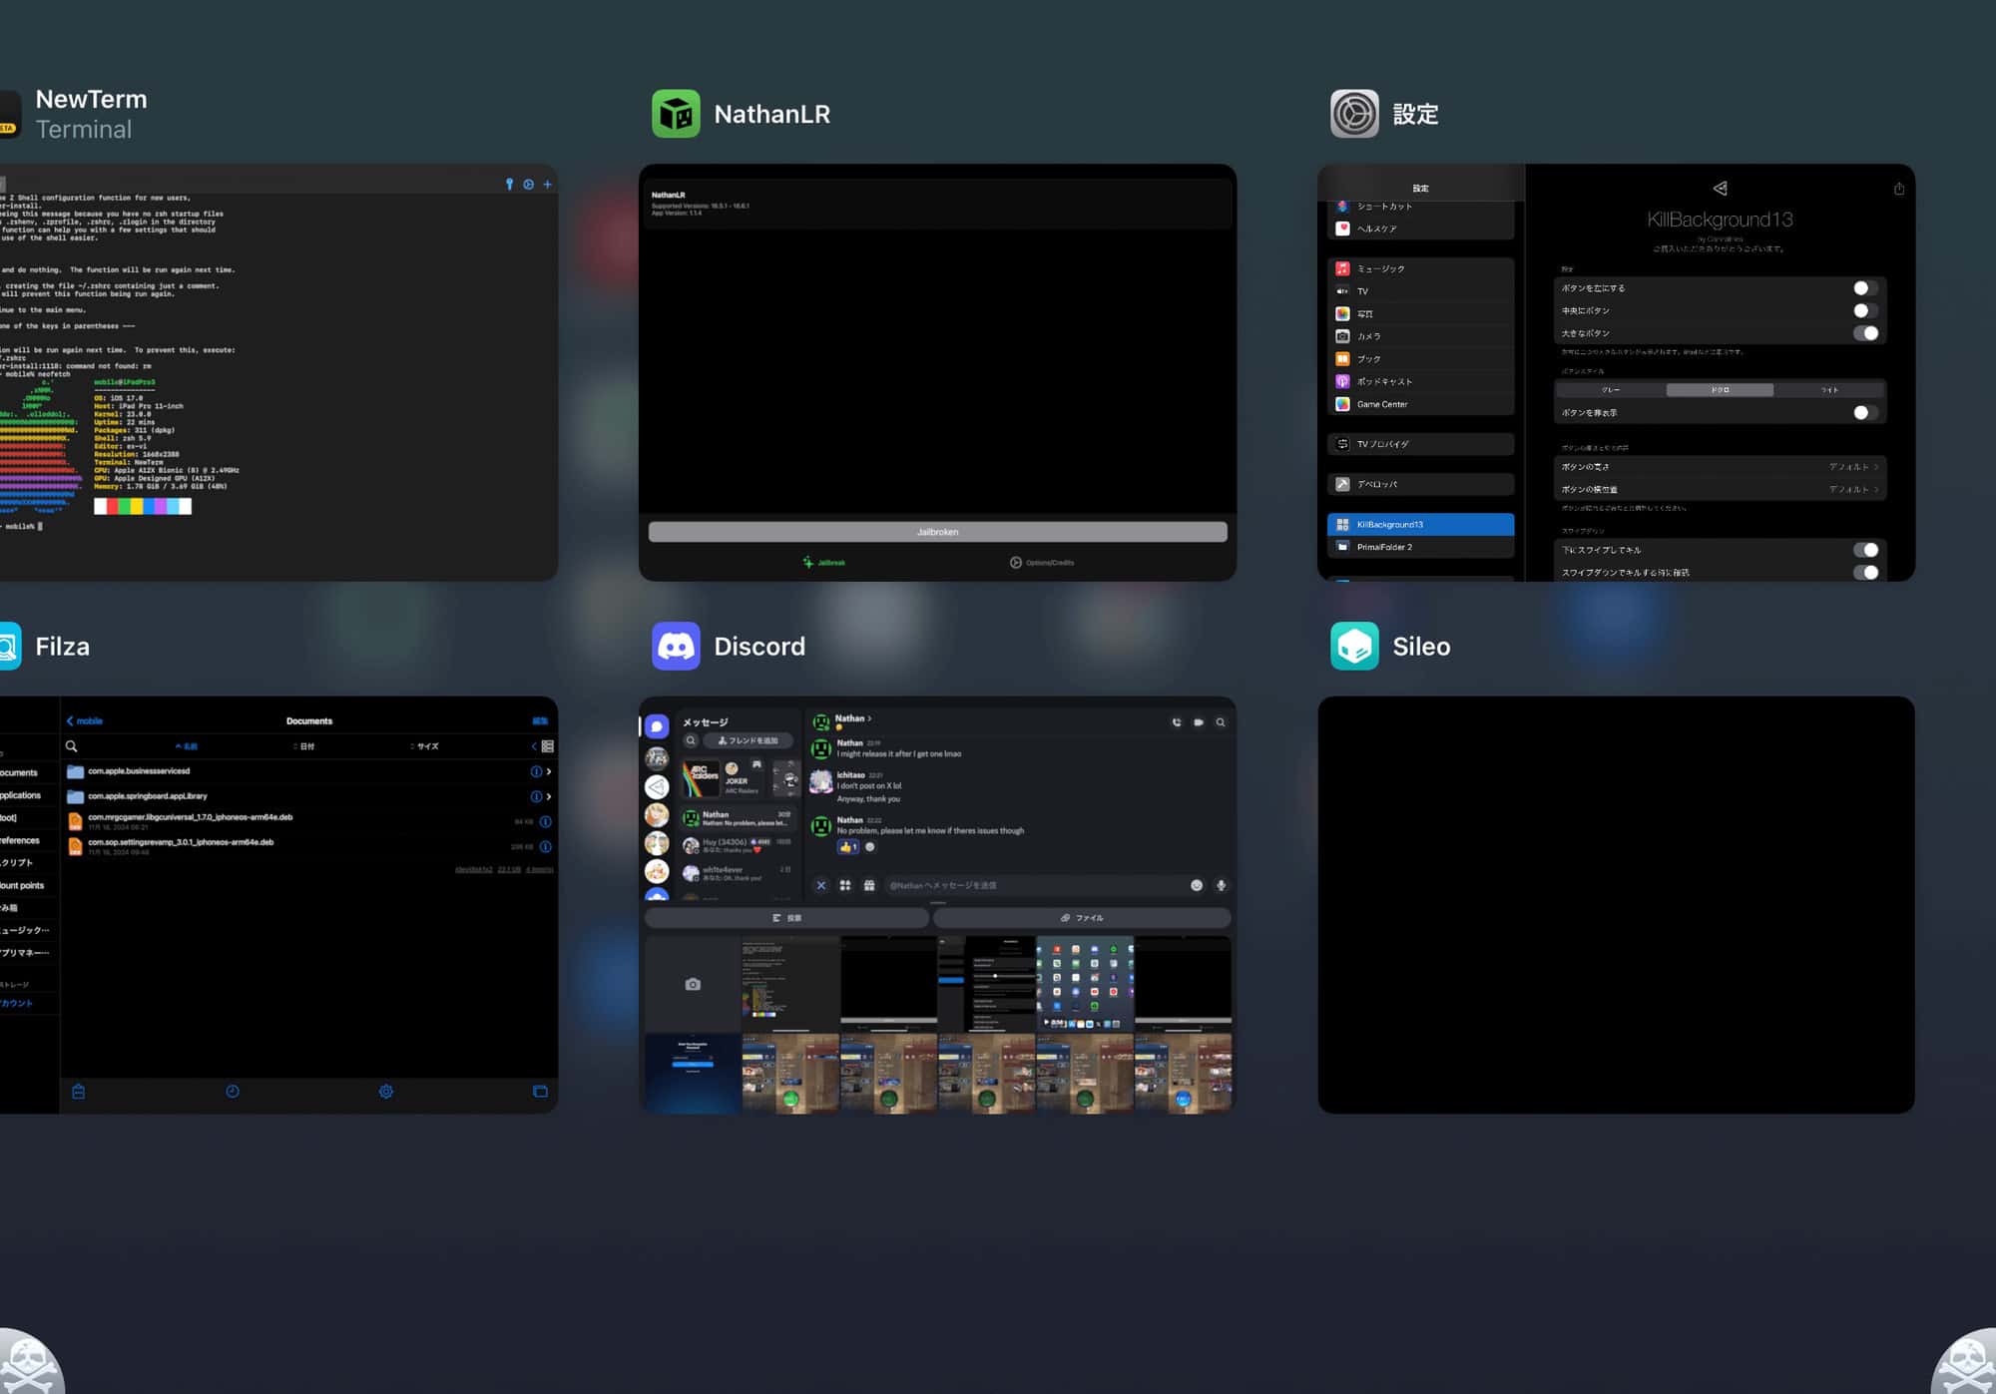Expand the com.apple.businessservicesd folder chevron
The width and height of the screenshot is (1996, 1394).
pos(549,771)
